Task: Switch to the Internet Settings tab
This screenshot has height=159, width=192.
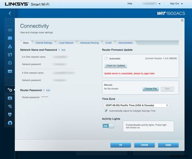Action: click(44, 43)
